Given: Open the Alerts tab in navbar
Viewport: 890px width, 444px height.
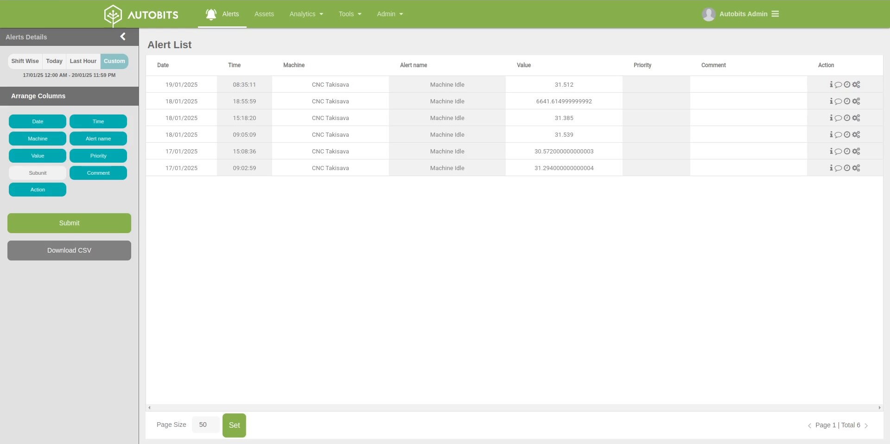Looking at the screenshot, I should (222, 14).
